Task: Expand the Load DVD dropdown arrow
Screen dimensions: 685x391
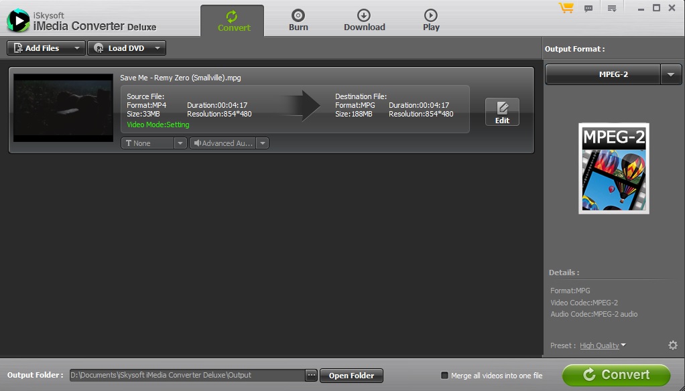Action: (x=158, y=48)
